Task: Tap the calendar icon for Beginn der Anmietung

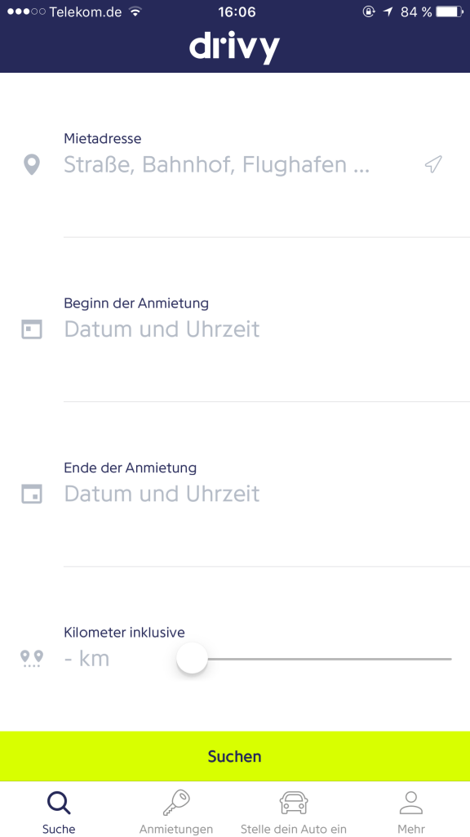Action: (x=32, y=329)
